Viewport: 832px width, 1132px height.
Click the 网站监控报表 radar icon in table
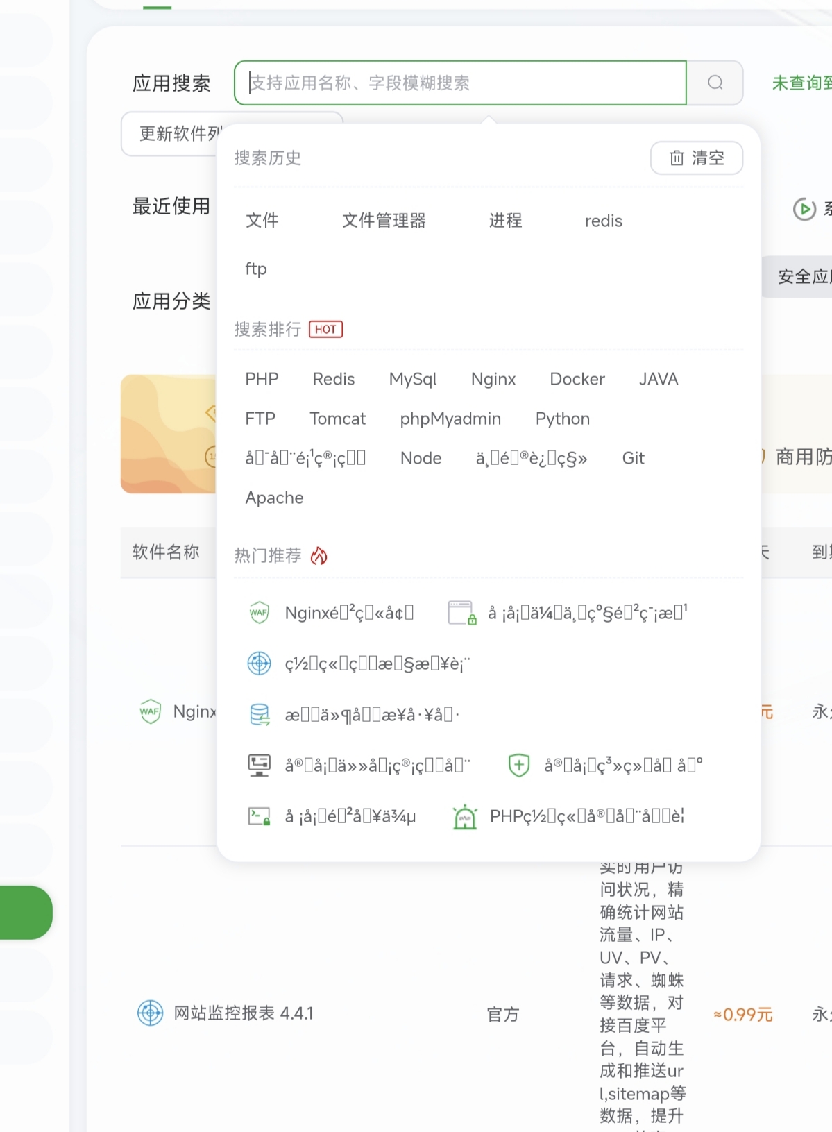(x=150, y=1013)
